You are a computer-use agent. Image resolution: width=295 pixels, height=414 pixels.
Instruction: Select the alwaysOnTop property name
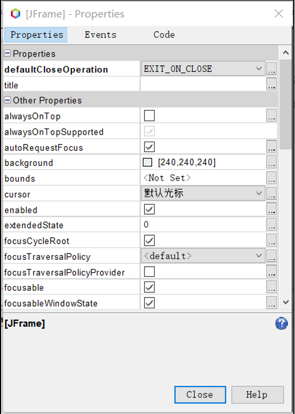(x=33, y=116)
